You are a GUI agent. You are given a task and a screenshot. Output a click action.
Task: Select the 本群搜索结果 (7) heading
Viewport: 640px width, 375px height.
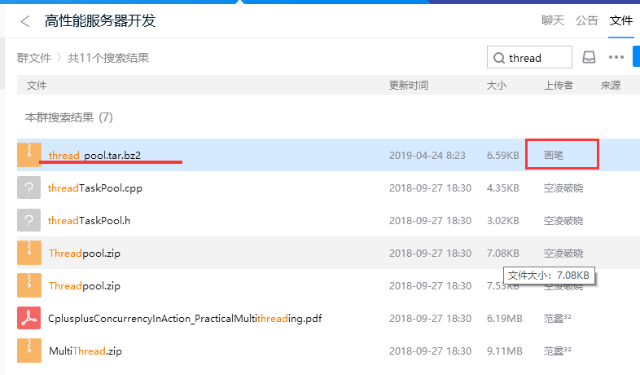coord(69,117)
